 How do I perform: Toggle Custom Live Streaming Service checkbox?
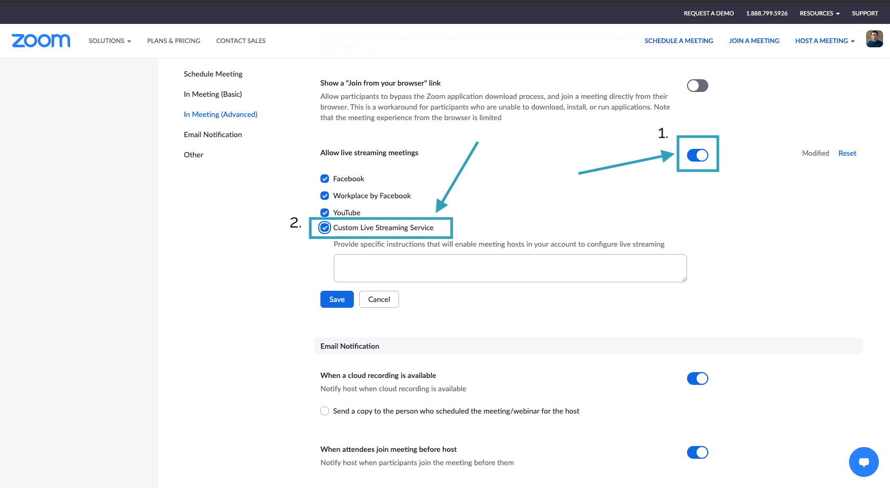click(x=325, y=228)
